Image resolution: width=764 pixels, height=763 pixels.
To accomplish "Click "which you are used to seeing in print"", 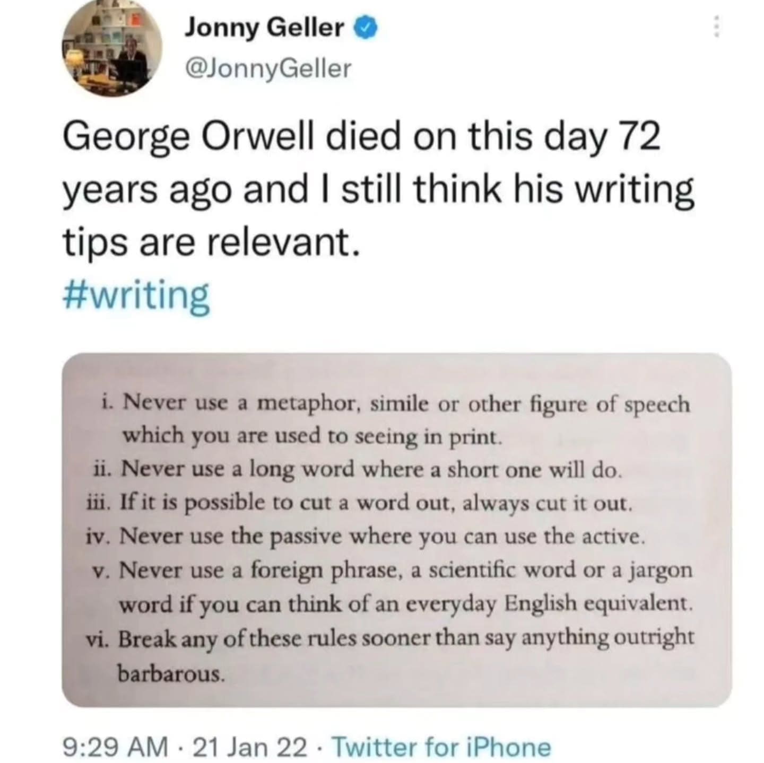I will [311, 436].
